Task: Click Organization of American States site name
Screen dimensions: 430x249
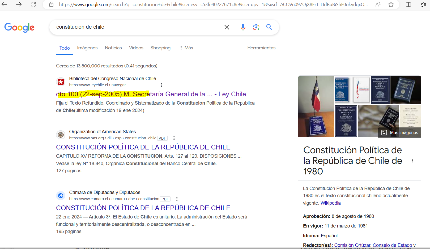Action: point(103,132)
